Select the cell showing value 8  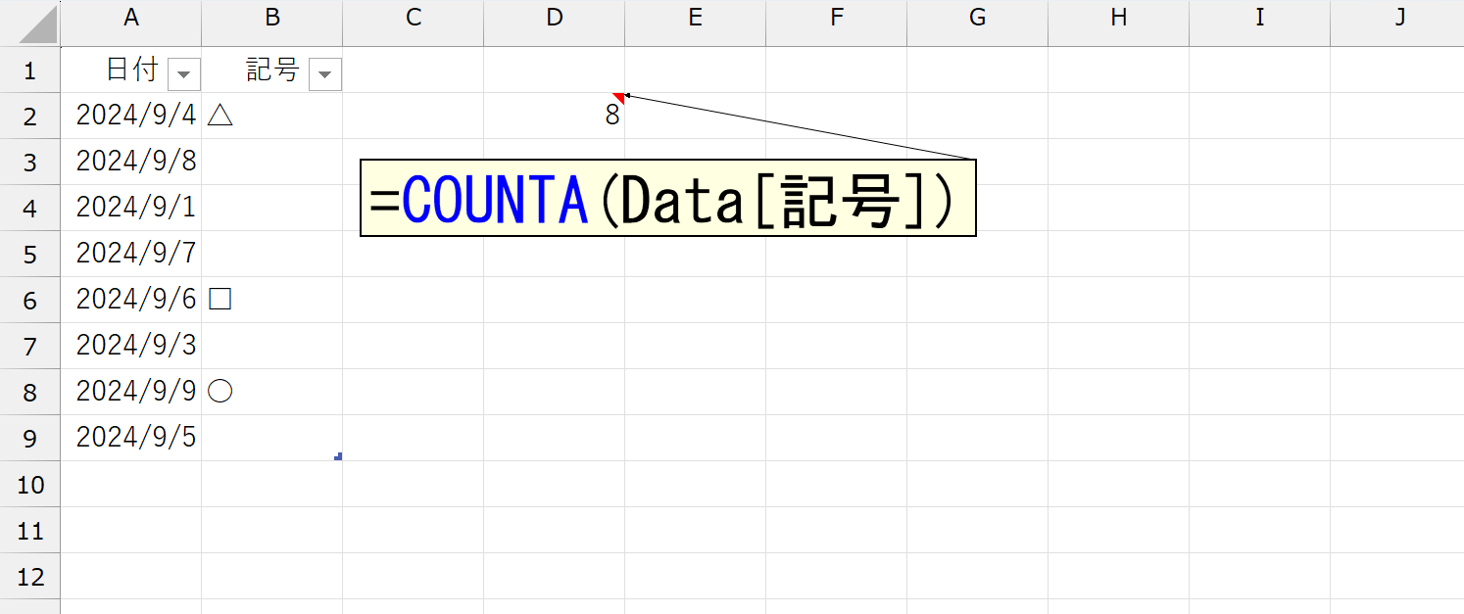pos(555,116)
